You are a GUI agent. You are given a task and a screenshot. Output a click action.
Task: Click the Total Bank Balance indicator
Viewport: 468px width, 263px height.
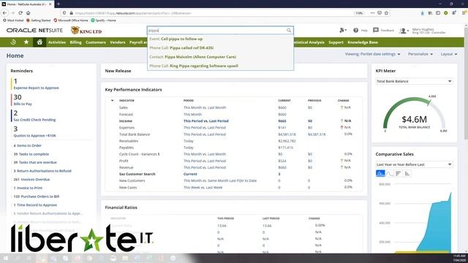(x=135, y=134)
